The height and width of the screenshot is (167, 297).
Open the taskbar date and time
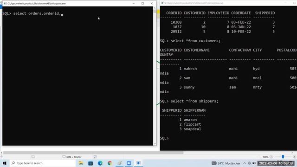point(276,163)
